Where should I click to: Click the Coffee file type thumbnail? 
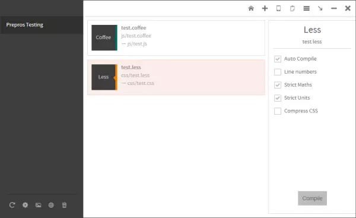tap(104, 37)
